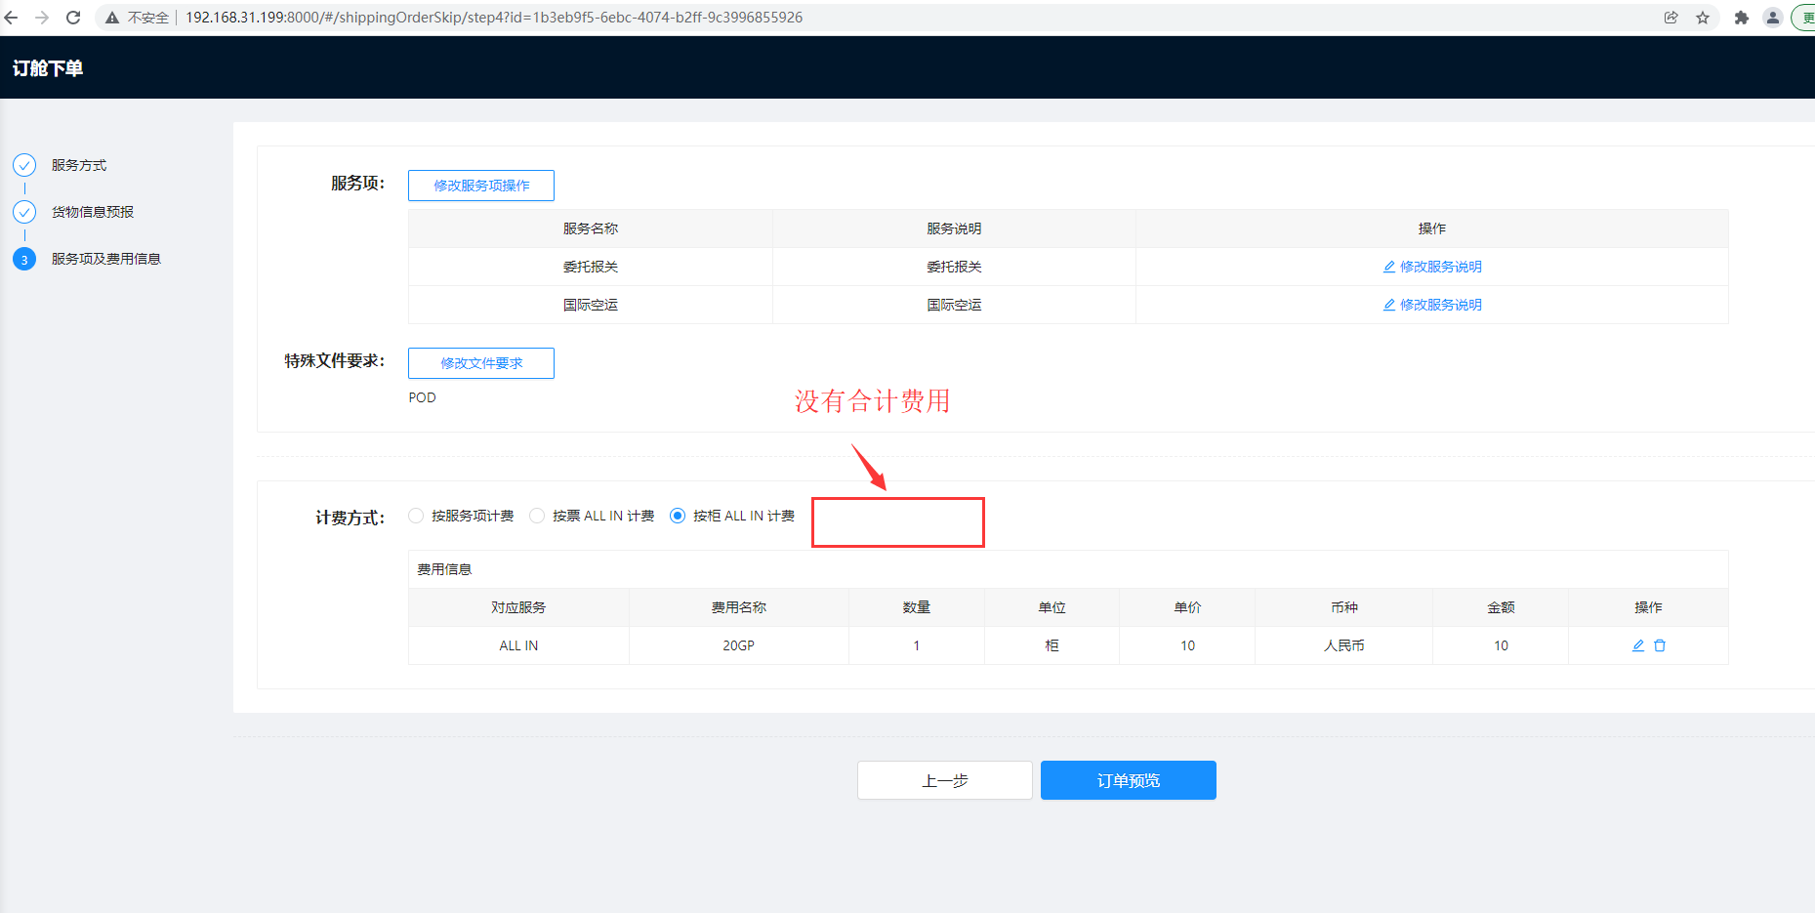This screenshot has height=913, width=1815.
Task: Open 货物信息预报 step in sidebar
Action: (92, 212)
